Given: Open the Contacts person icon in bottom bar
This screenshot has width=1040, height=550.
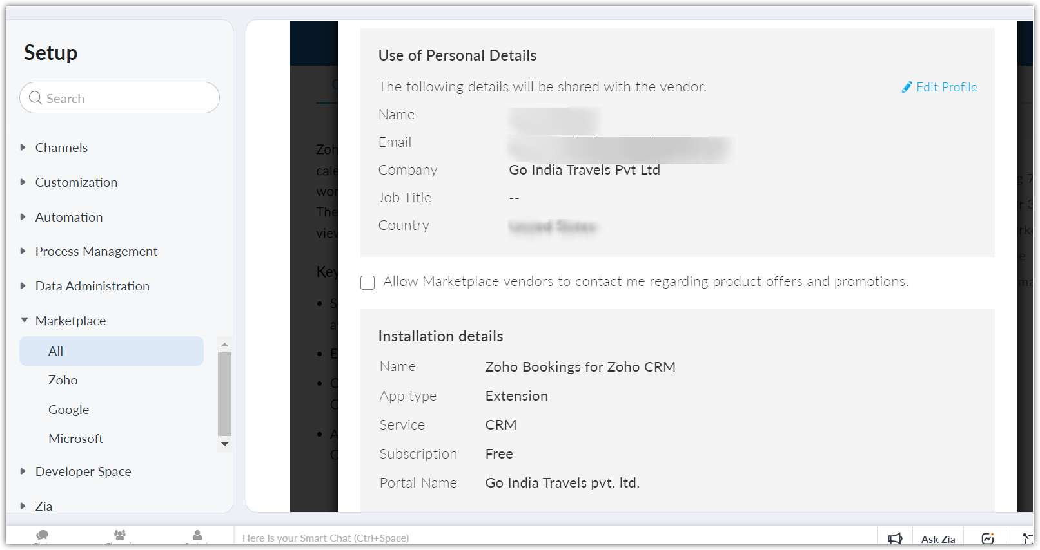Looking at the screenshot, I should coord(197,535).
